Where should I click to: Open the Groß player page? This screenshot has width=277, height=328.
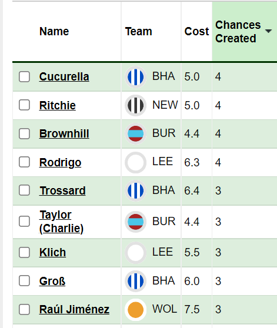pos(52,281)
